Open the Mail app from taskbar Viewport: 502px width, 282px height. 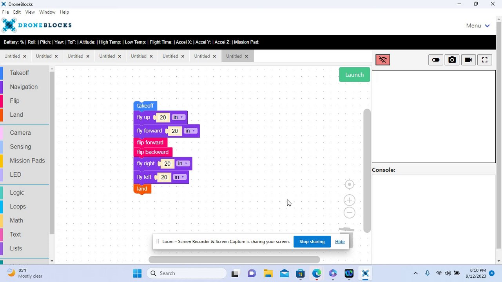[284, 273]
